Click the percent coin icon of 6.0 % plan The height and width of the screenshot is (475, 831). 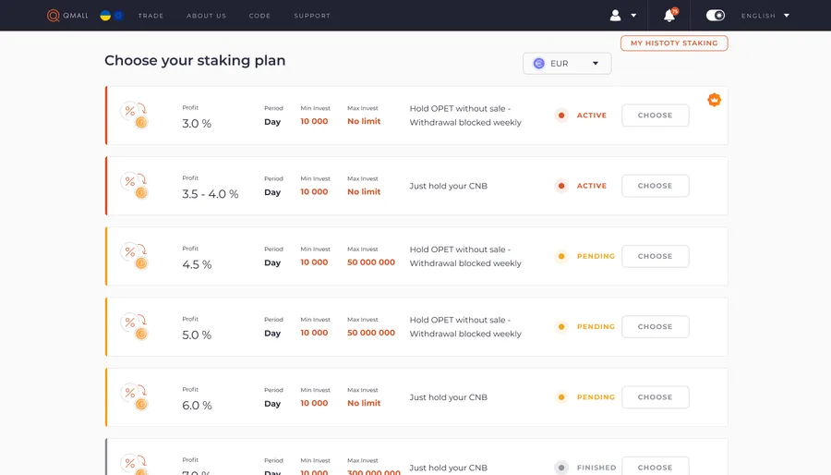(135, 397)
